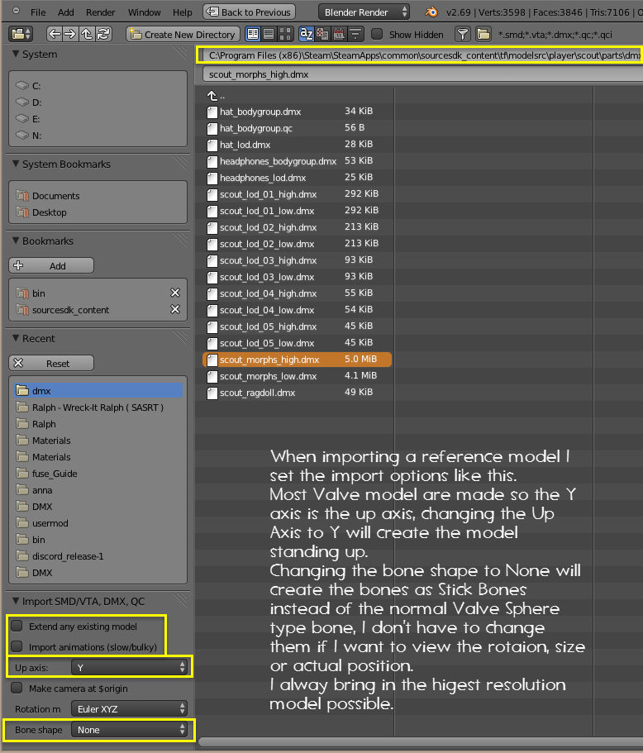Select headphones_bodygroup.dmx file
The image size is (643, 753).
pos(297,161)
